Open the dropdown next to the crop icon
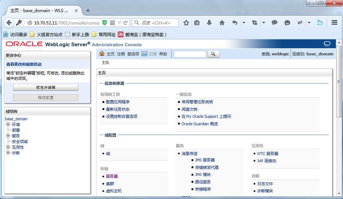Image resolution: width=343 pixels, height=199 pixels. pos(264,23)
